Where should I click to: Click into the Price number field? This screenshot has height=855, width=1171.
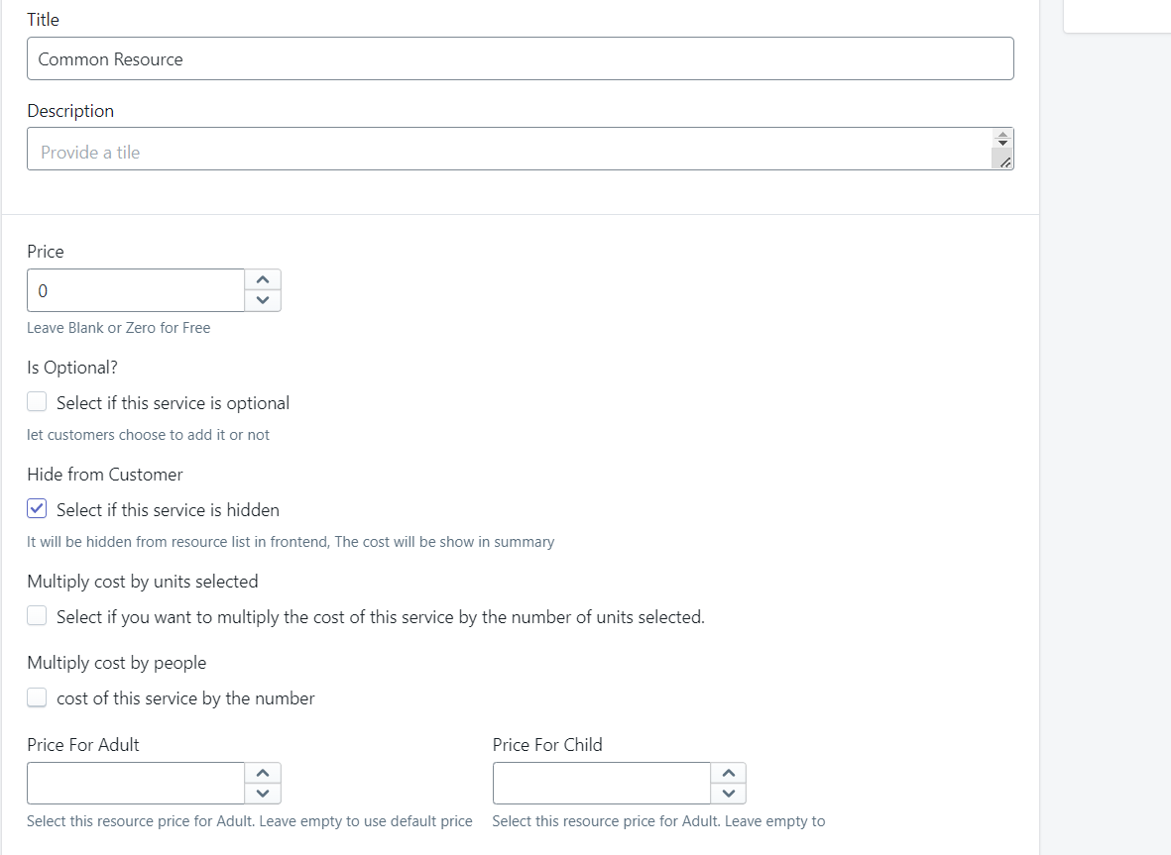click(136, 290)
